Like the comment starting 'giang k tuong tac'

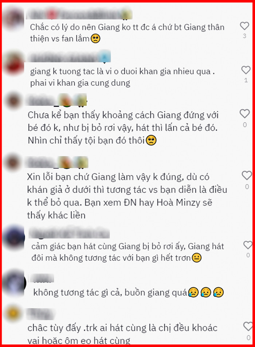pyautogui.click(x=246, y=70)
